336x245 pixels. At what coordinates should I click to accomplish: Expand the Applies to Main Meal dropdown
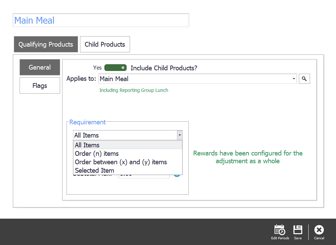pos(294,79)
